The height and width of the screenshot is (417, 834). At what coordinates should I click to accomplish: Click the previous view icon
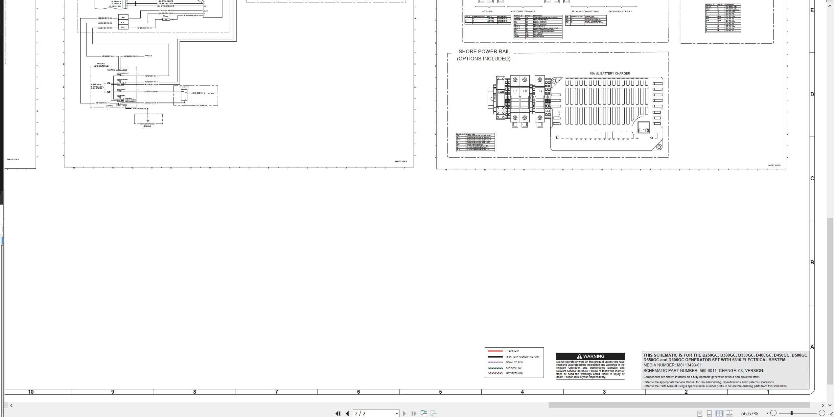coord(424,413)
